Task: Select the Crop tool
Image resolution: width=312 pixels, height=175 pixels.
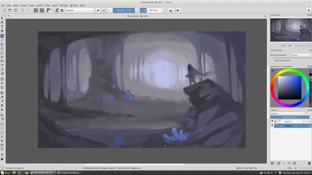Action: click(2, 87)
